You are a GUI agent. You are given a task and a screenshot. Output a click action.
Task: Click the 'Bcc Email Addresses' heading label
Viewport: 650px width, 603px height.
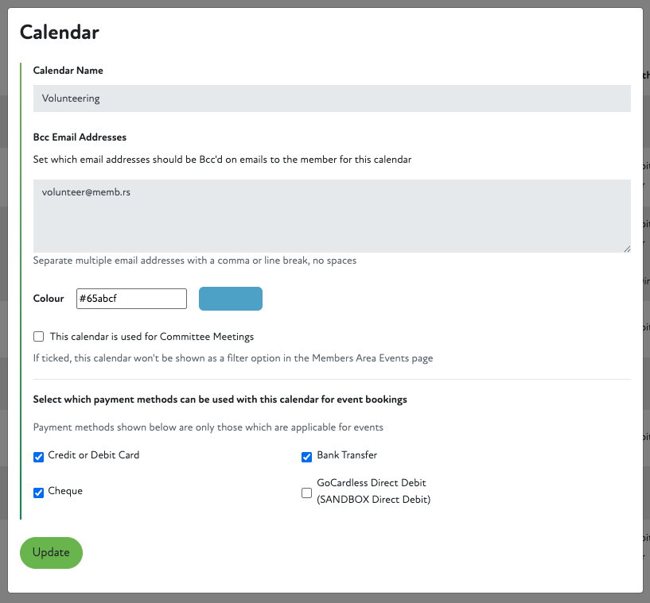point(80,137)
